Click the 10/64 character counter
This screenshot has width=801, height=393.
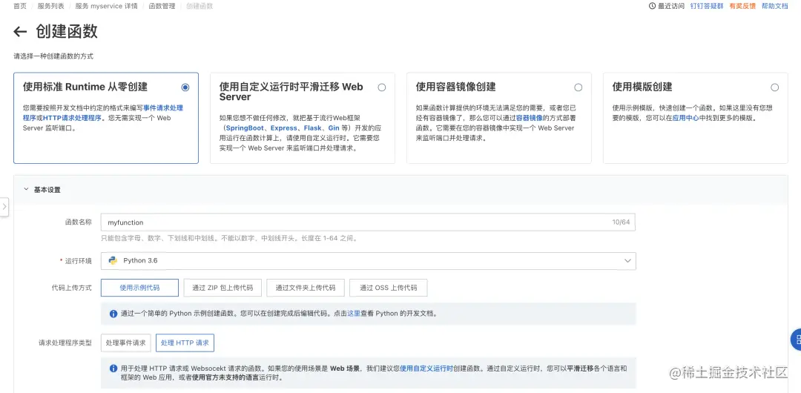[x=621, y=222]
